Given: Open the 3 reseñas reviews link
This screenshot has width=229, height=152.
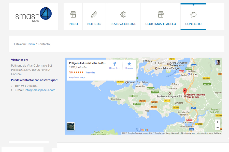Looking at the screenshot, I should (x=90, y=72).
